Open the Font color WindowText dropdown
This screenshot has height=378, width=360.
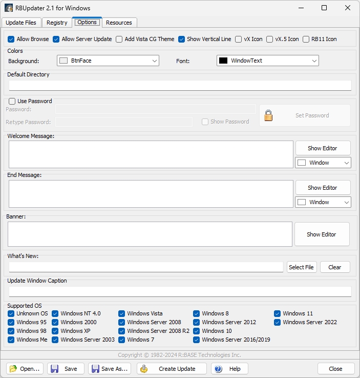pyautogui.click(x=268, y=61)
